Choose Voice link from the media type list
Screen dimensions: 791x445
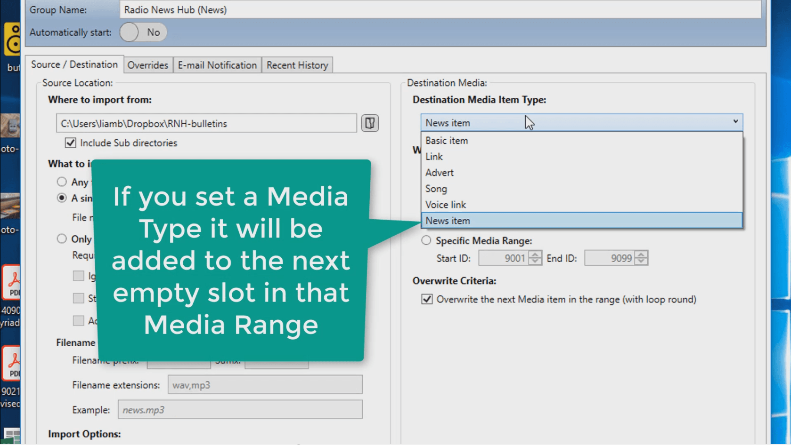click(446, 205)
